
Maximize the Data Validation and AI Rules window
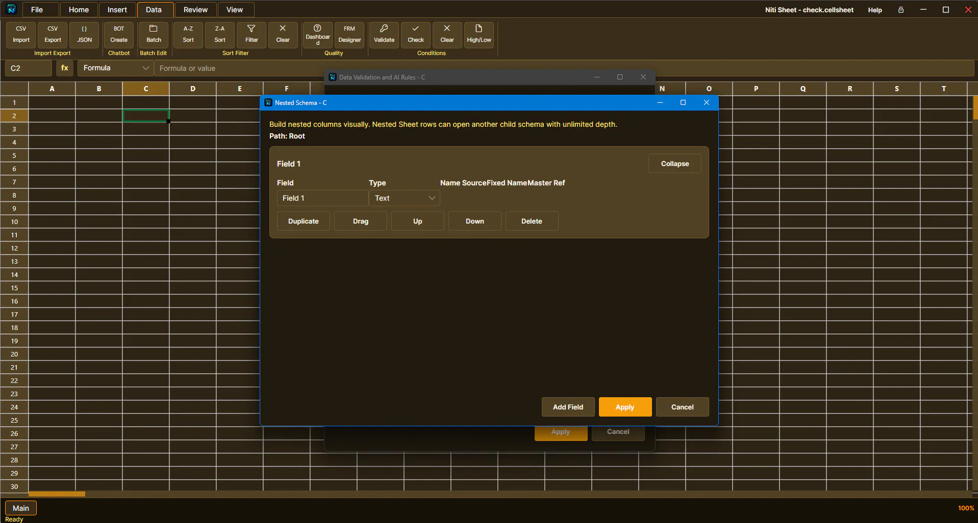[620, 77]
